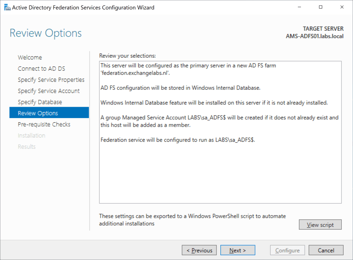
Task: Open the Specify Database step
Action: [40, 102]
